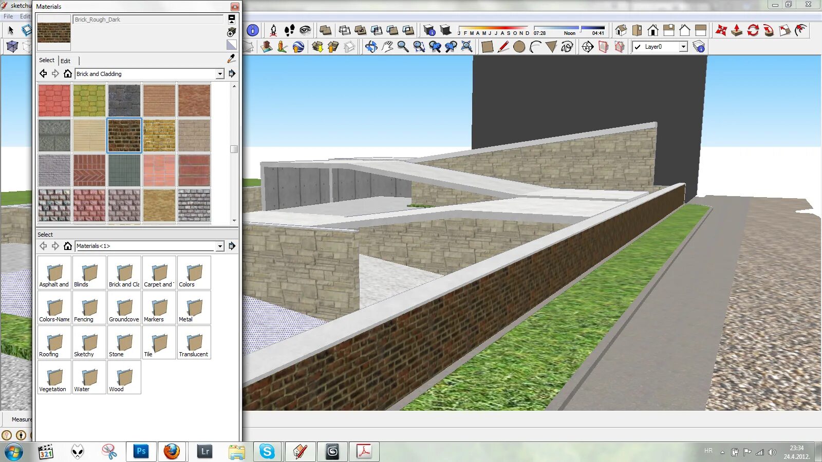
Task: Go back in Brick and Cladding library
Action: pos(43,74)
